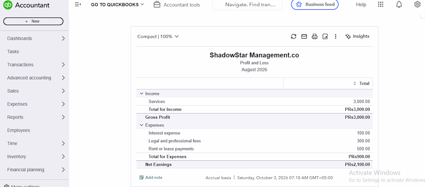Collapse the Expenses report section
This screenshot has width=425, height=187.
tap(141, 125)
